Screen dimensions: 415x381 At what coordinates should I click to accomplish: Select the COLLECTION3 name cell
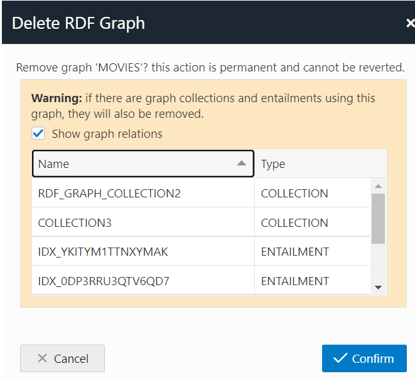[x=75, y=223]
